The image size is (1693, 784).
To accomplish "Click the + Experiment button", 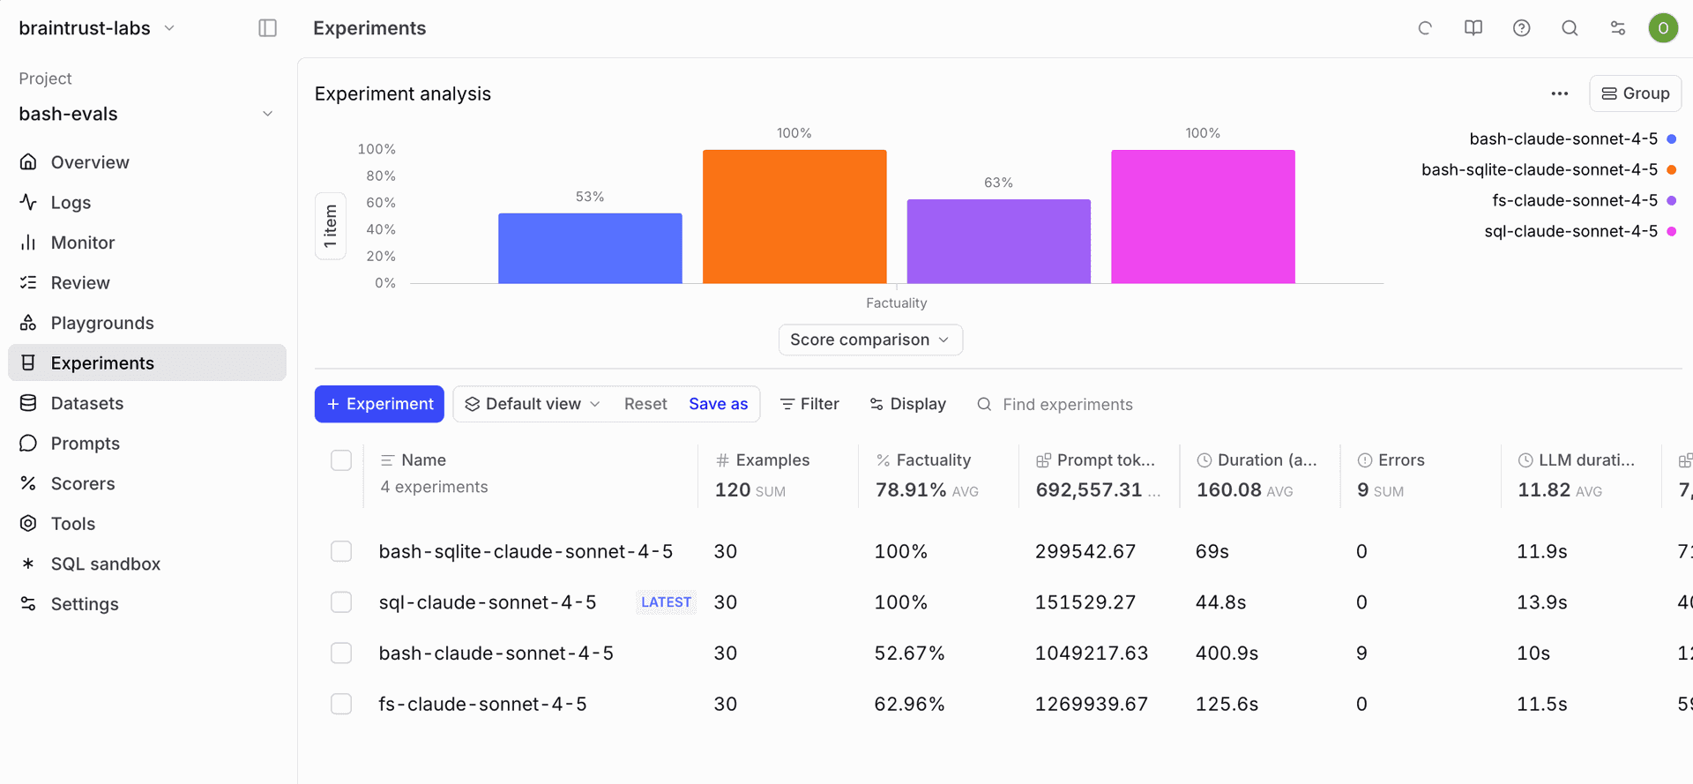I will (x=379, y=404).
